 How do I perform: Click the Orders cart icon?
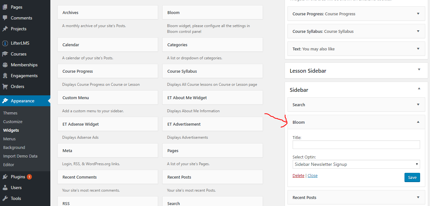(5, 86)
